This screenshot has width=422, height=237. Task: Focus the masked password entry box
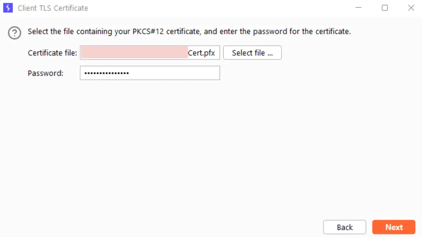click(150, 73)
